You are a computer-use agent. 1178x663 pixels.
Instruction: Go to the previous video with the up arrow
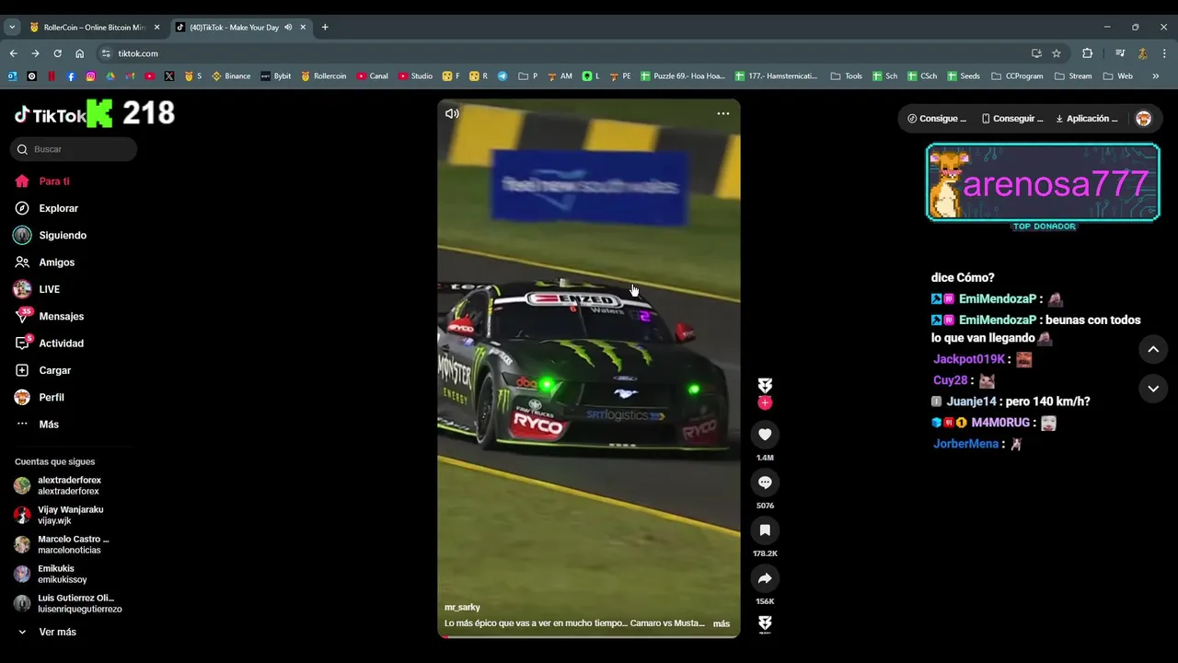click(x=1153, y=349)
